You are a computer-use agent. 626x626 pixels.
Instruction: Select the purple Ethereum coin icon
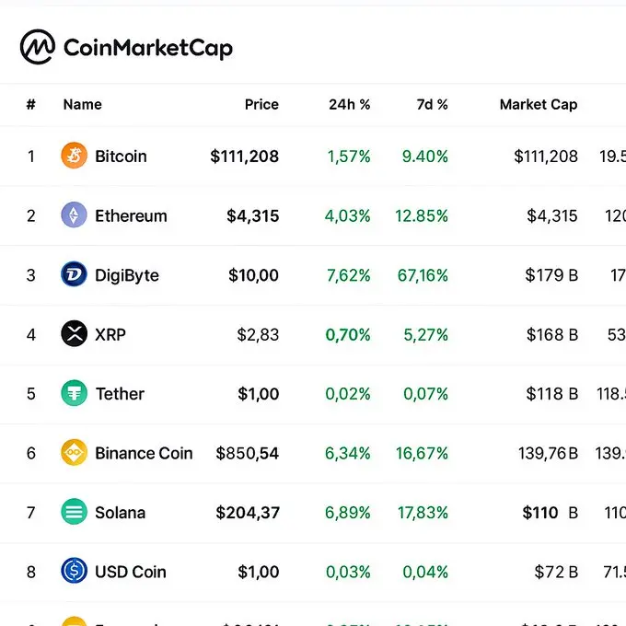click(x=74, y=214)
